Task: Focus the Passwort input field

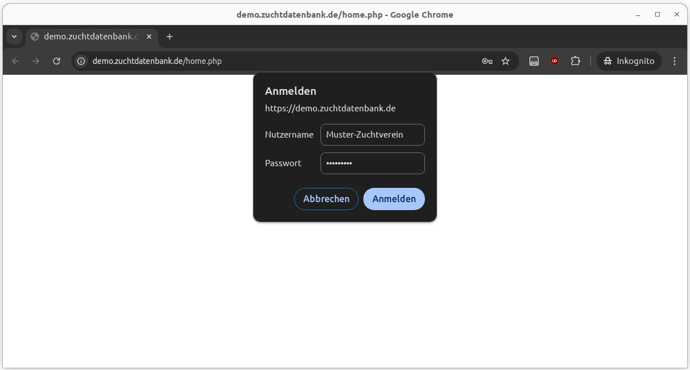Action: [x=372, y=163]
